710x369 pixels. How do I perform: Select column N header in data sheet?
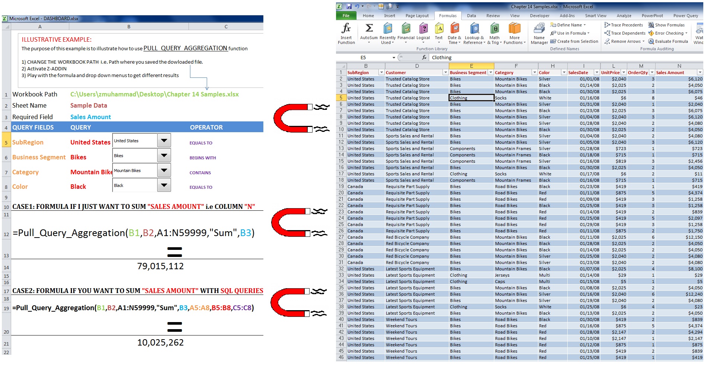pos(679,66)
